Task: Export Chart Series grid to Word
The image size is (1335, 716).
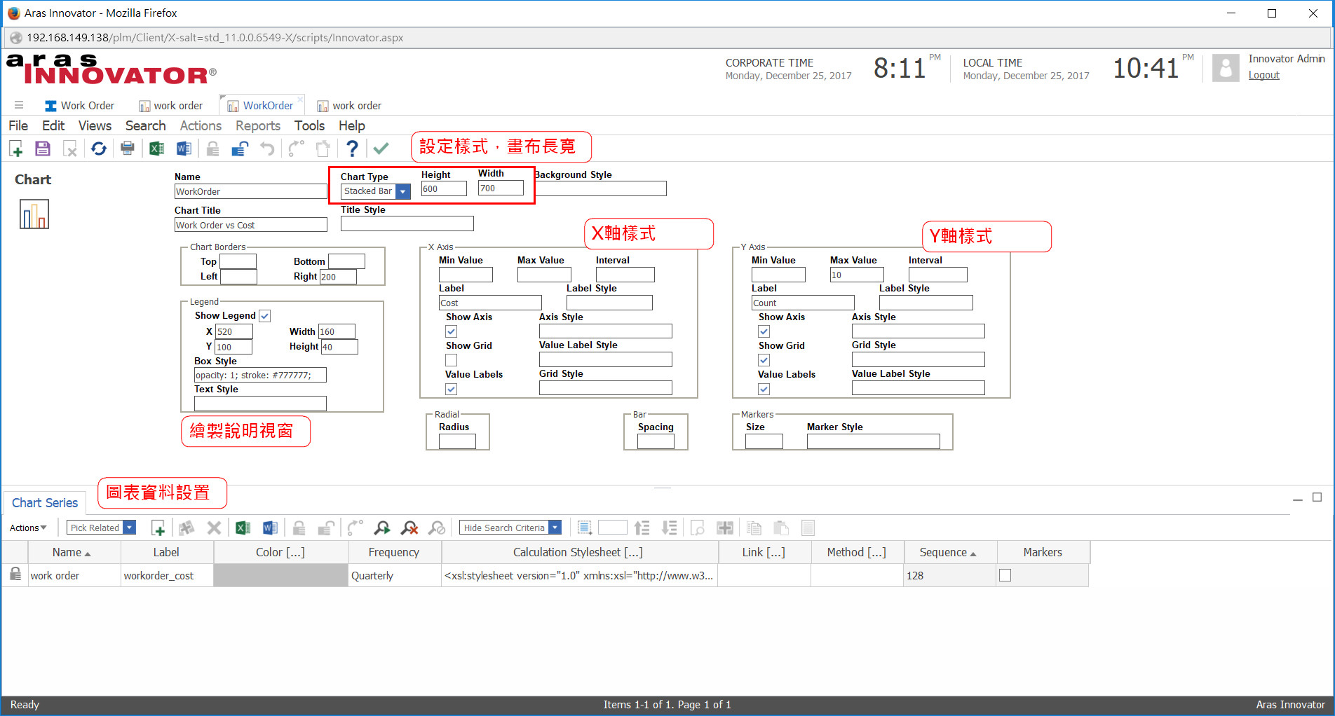Action: point(271,528)
